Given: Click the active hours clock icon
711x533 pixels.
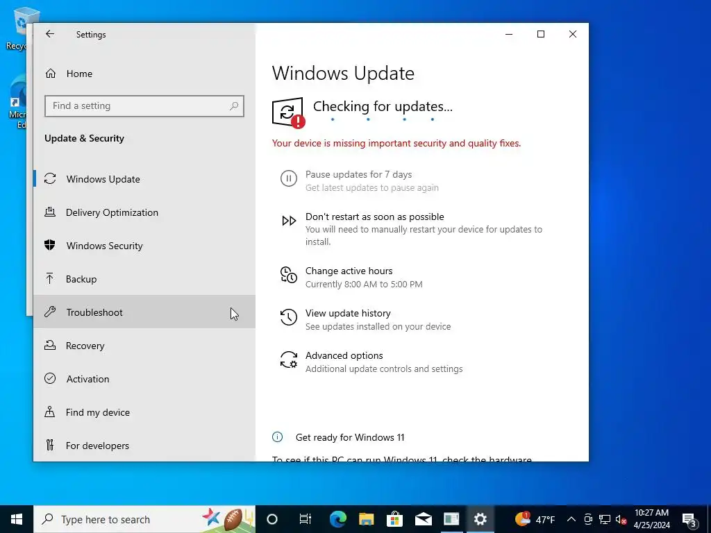Looking at the screenshot, I should click(x=288, y=275).
